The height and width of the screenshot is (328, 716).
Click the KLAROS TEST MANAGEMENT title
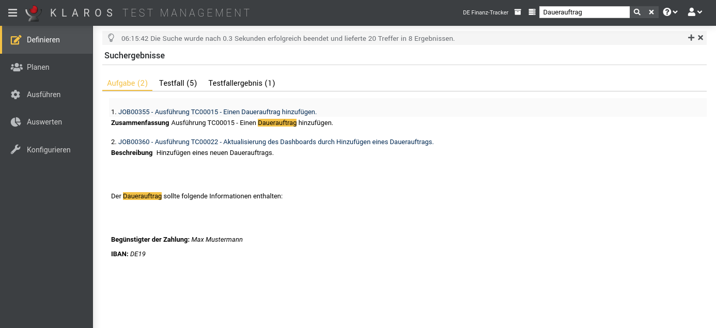(x=150, y=12)
